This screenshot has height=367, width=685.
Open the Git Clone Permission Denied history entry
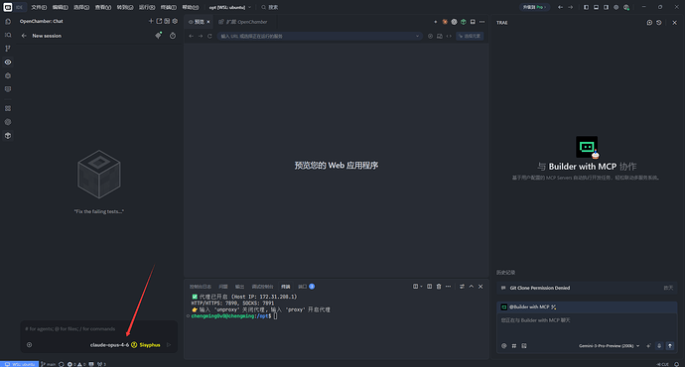pos(587,288)
